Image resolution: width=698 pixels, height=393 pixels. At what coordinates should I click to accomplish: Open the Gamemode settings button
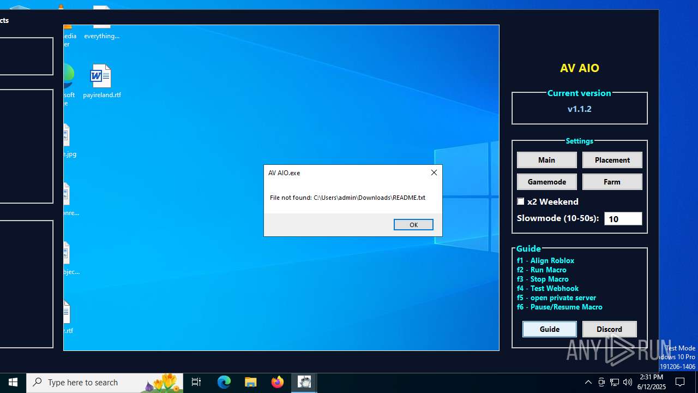click(546, 182)
